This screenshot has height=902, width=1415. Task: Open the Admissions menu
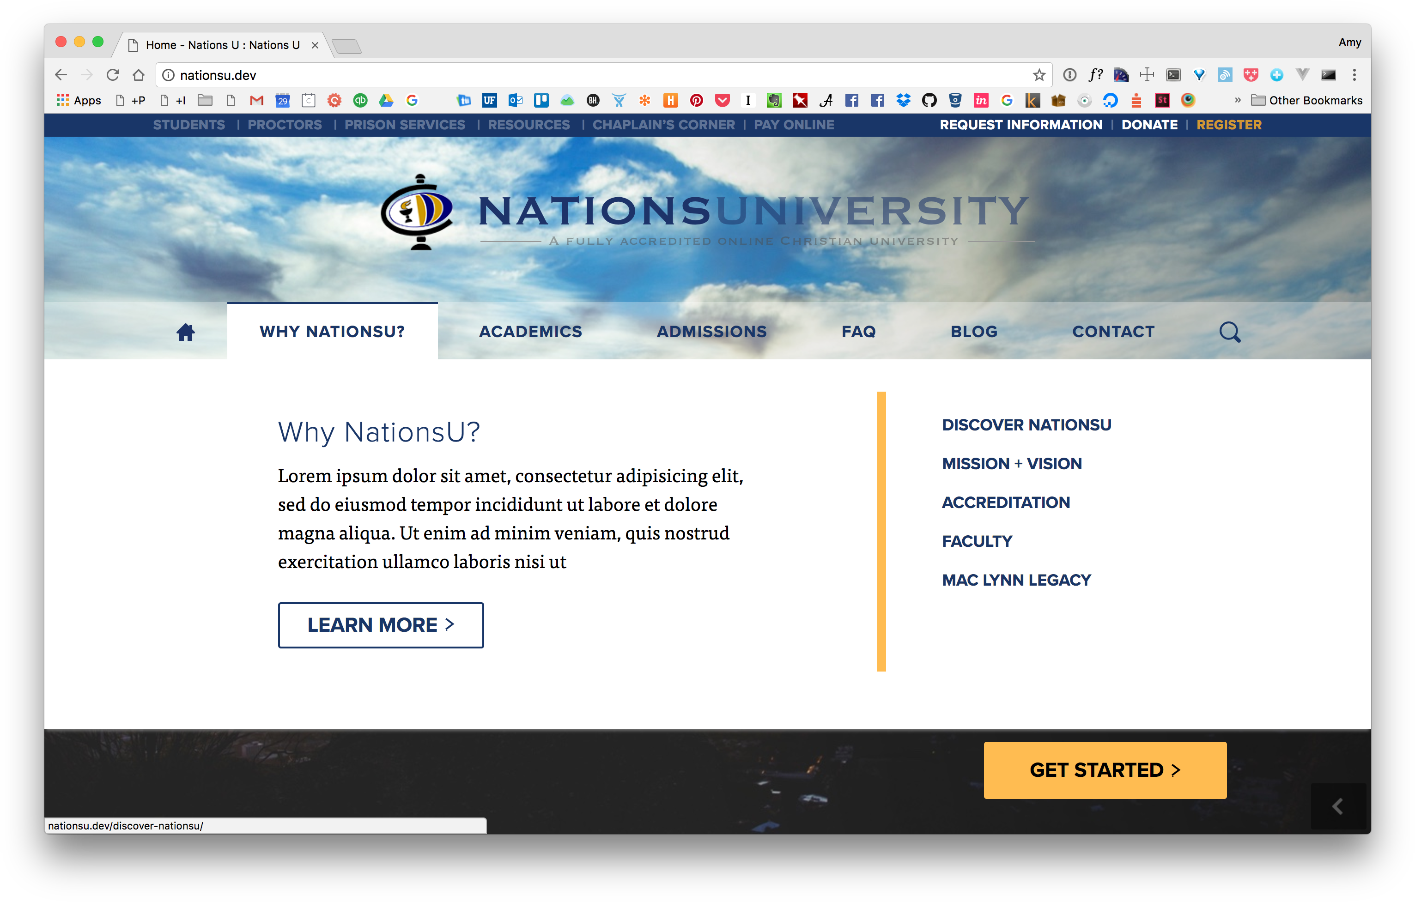(x=711, y=332)
